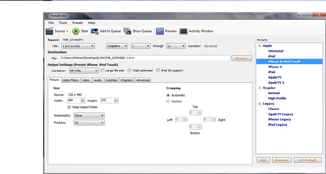The image size is (326, 174).
Task: Open the Tools menu
Action: 63,23
